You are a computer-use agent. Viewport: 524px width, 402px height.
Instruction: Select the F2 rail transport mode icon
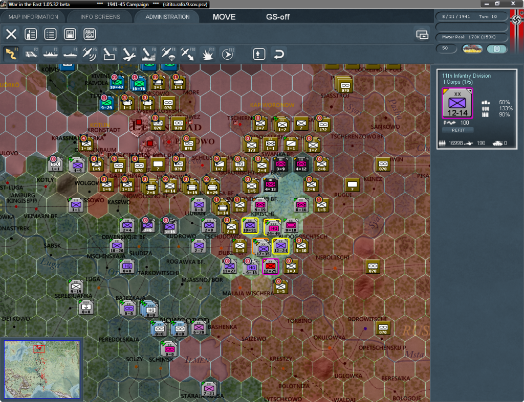tap(31, 54)
